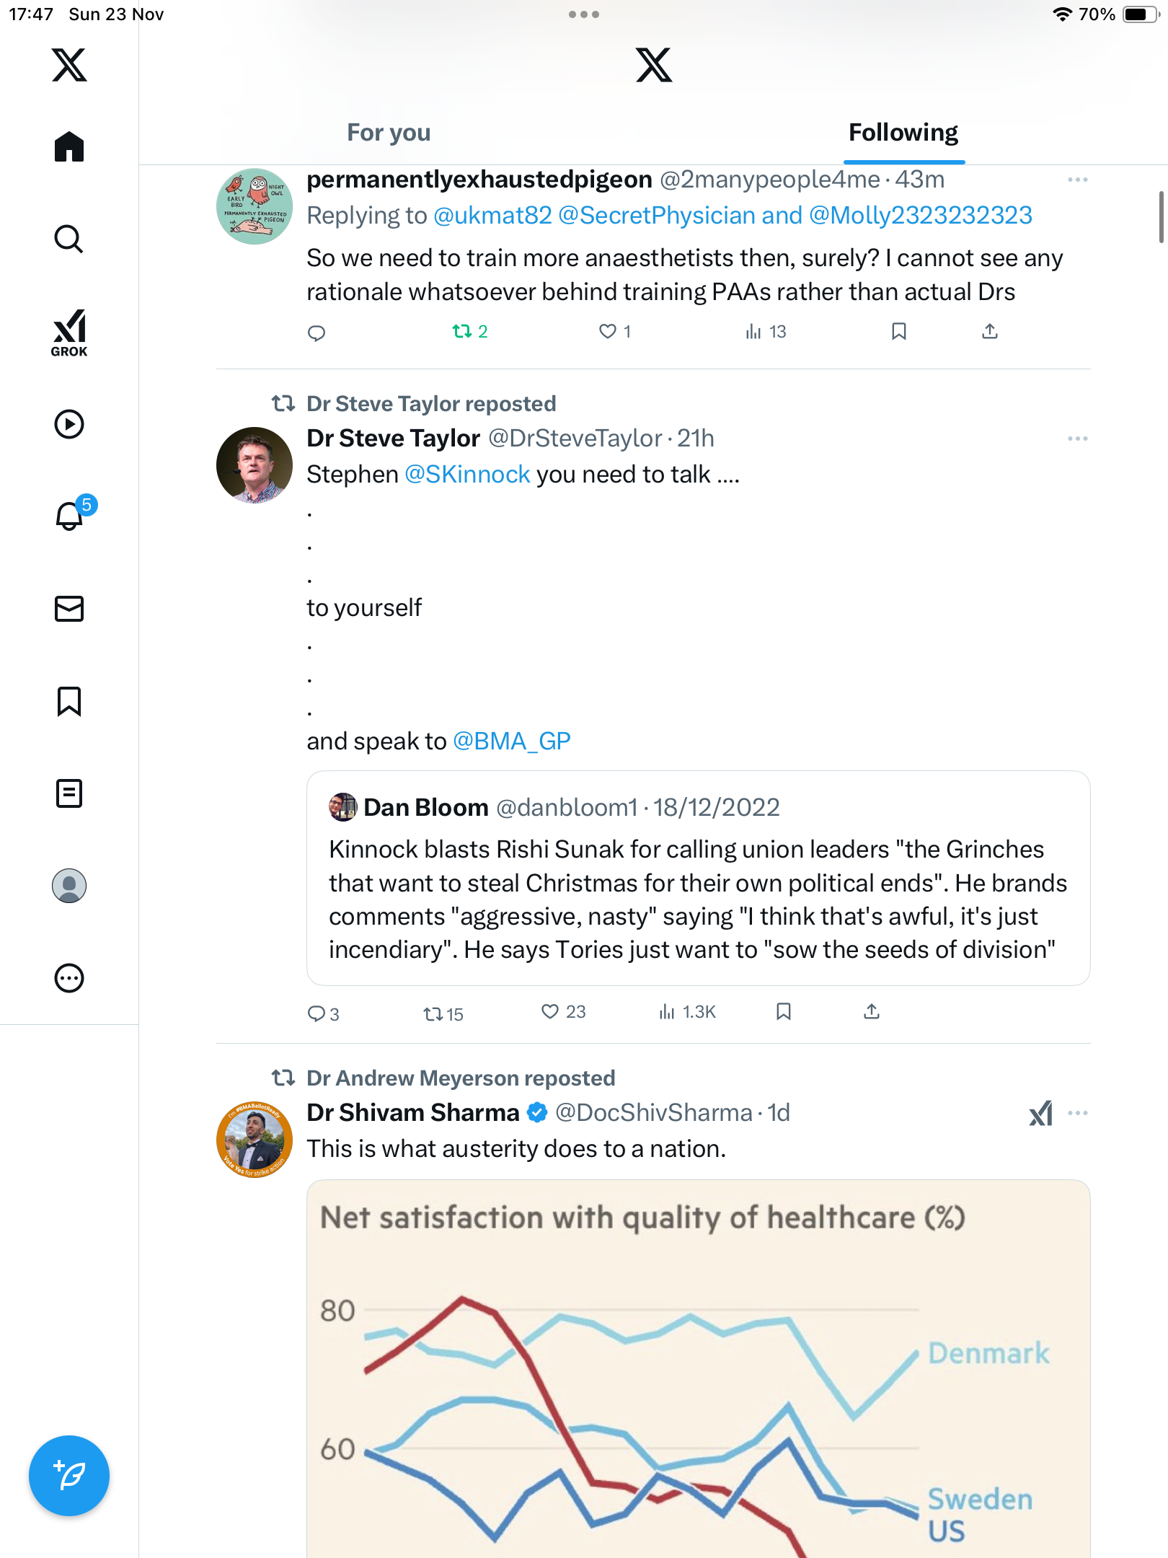Open more options on Dr Steve Taylor's post

pyautogui.click(x=1077, y=439)
